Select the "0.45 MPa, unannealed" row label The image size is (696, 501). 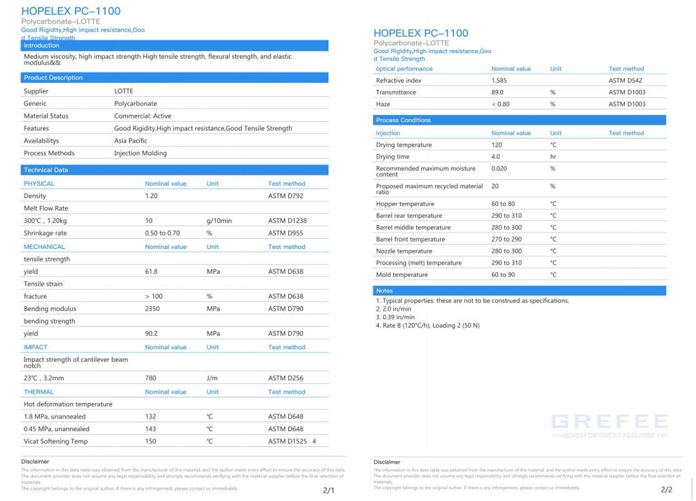pos(56,429)
